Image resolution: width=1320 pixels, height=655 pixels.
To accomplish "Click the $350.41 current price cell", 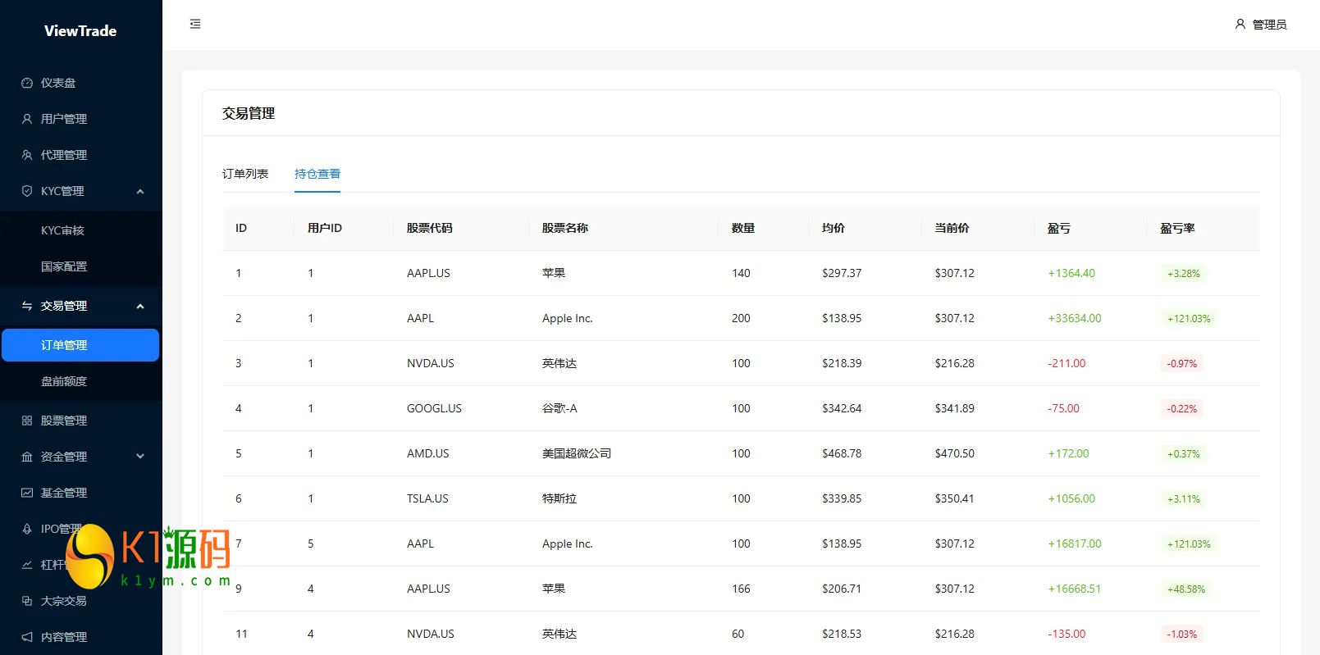I will [x=955, y=498].
